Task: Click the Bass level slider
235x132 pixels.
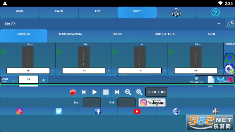Action: 28,57
